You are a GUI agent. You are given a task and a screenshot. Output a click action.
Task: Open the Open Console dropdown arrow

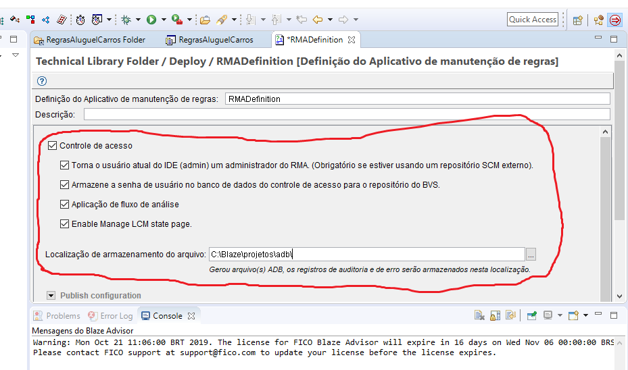click(585, 315)
